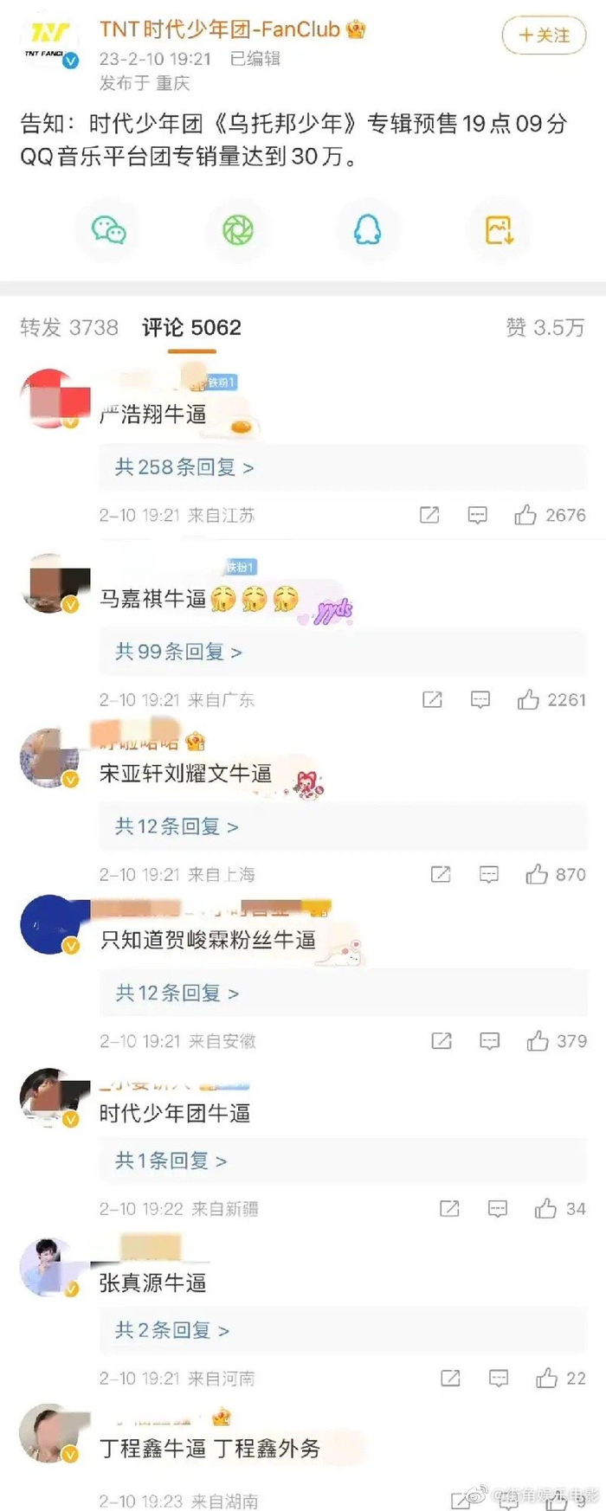Share post via QQ penguin icon

pyautogui.click(x=368, y=230)
